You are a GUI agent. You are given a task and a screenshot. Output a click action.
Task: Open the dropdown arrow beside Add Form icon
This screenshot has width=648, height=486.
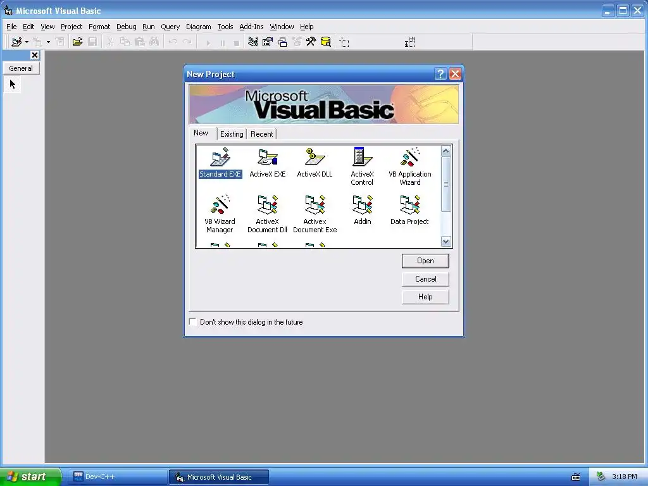(x=48, y=42)
